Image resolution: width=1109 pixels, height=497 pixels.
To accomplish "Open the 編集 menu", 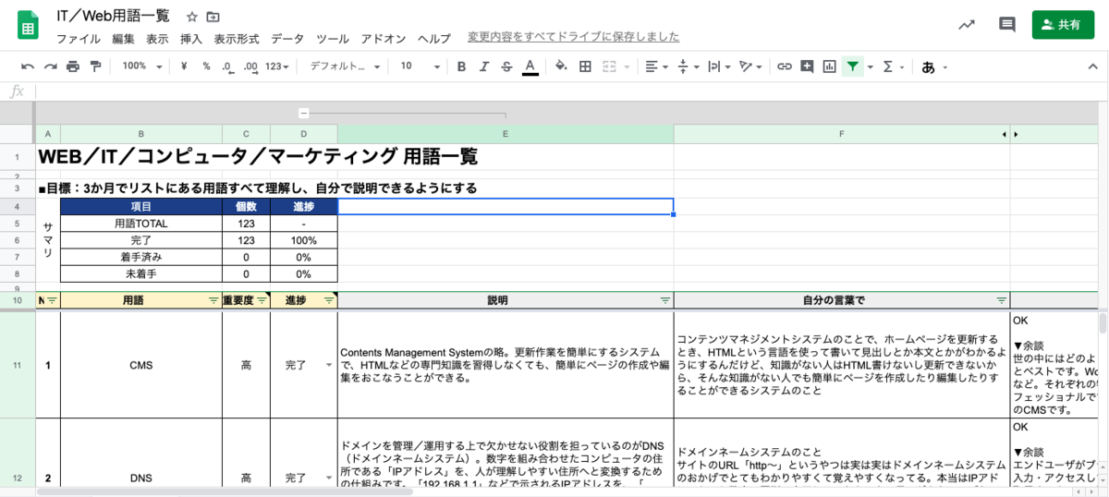I will click(x=123, y=39).
